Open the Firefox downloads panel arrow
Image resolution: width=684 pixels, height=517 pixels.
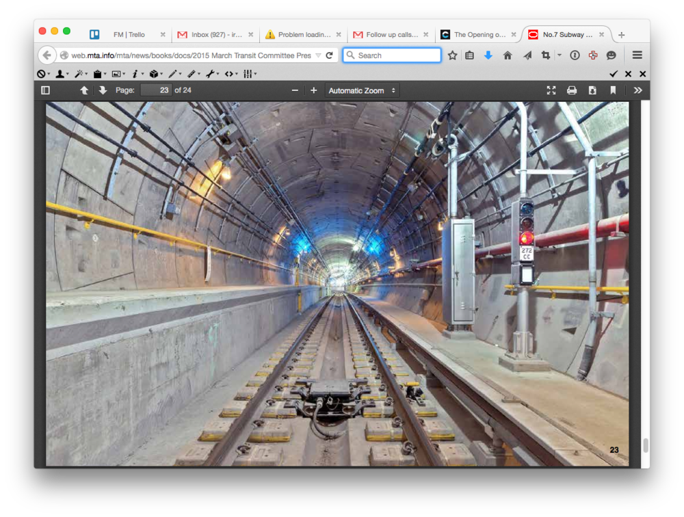click(488, 55)
